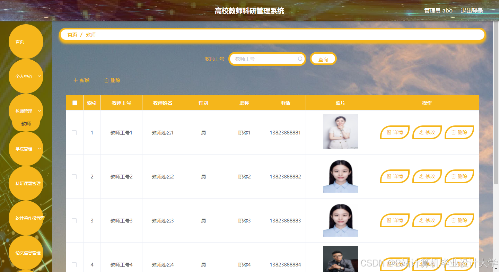Screen dimensions: 499x272
Task: Open 软件著作权管理 in the sidebar
Action: tap(26, 218)
